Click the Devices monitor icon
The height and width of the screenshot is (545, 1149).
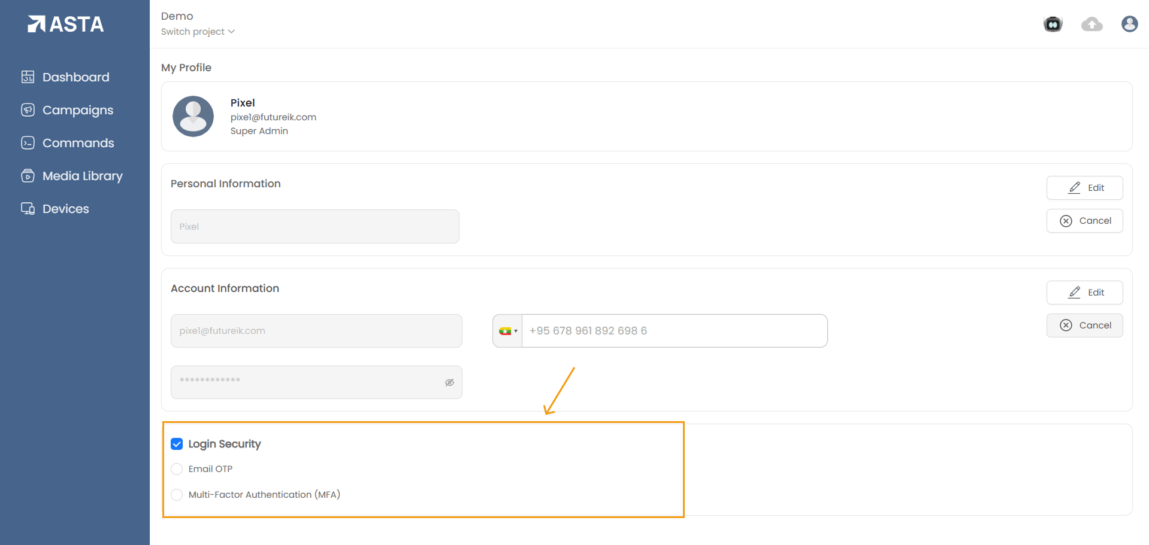coord(28,209)
